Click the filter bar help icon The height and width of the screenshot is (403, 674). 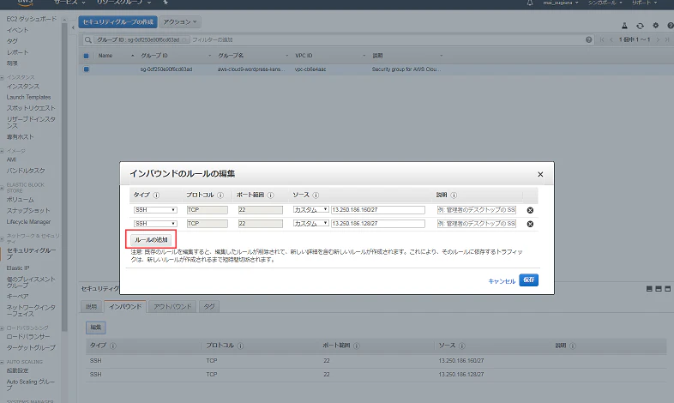(x=588, y=39)
